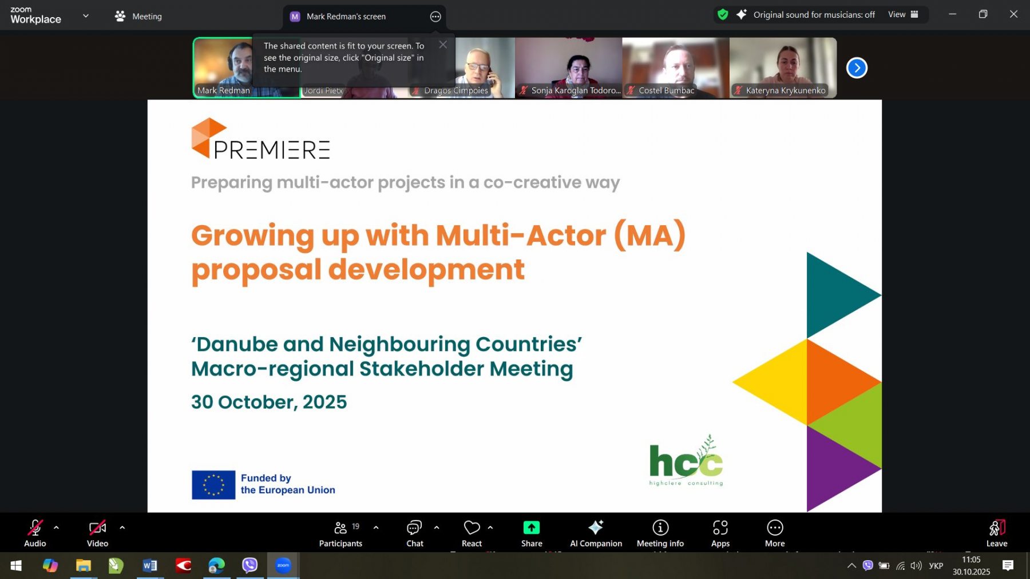Open the Apps panel
This screenshot has width=1030, height=579.
[720, 533]
